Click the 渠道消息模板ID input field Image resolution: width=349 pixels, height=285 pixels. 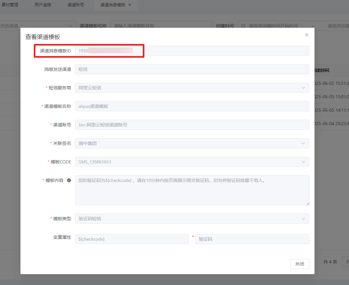click(x=192, y=51)
